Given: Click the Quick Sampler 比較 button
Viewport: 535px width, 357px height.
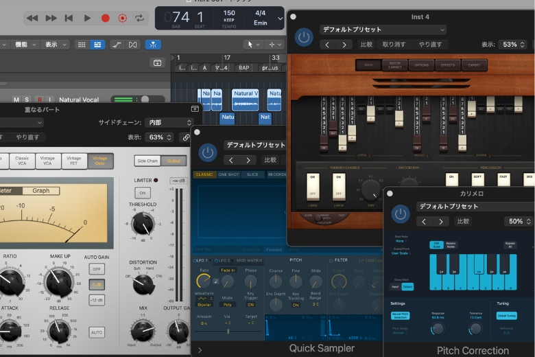Looking at the screenshot, I should (x=270, y=160).
